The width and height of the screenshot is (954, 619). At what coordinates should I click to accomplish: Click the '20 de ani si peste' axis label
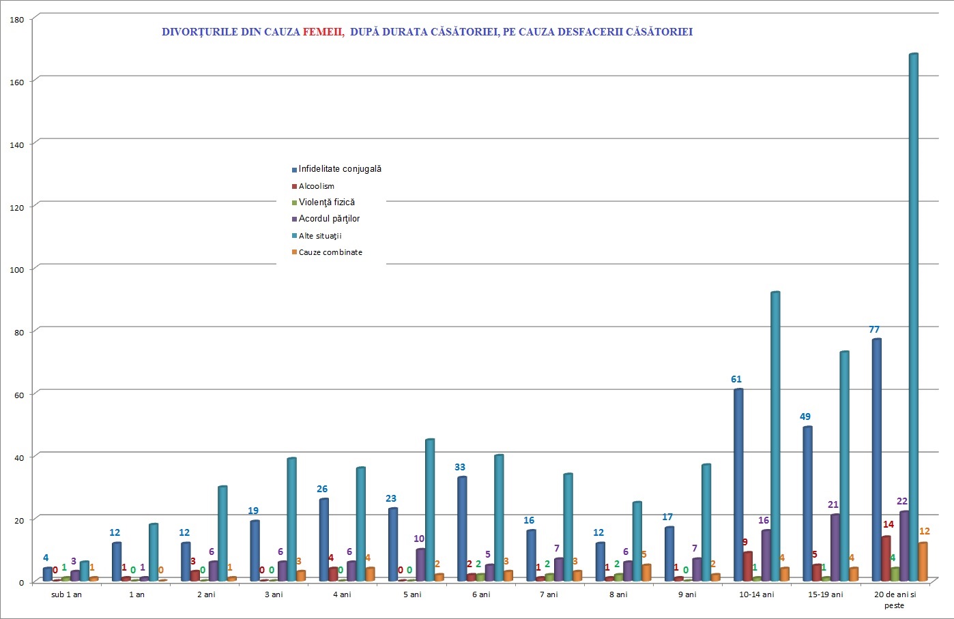pyautogui.click(x=895, y=599)
